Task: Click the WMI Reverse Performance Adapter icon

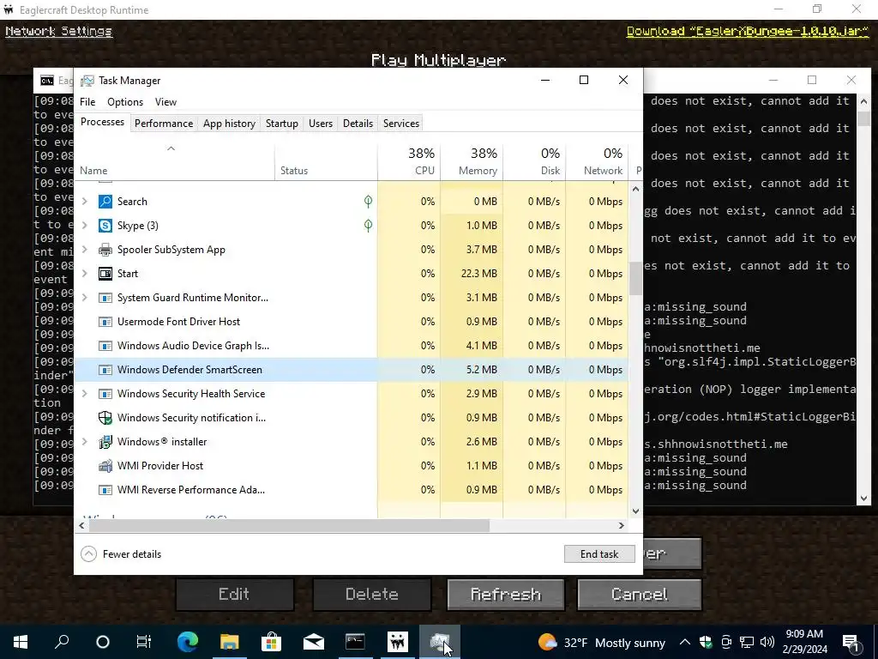Action: (x=105, y=490)
